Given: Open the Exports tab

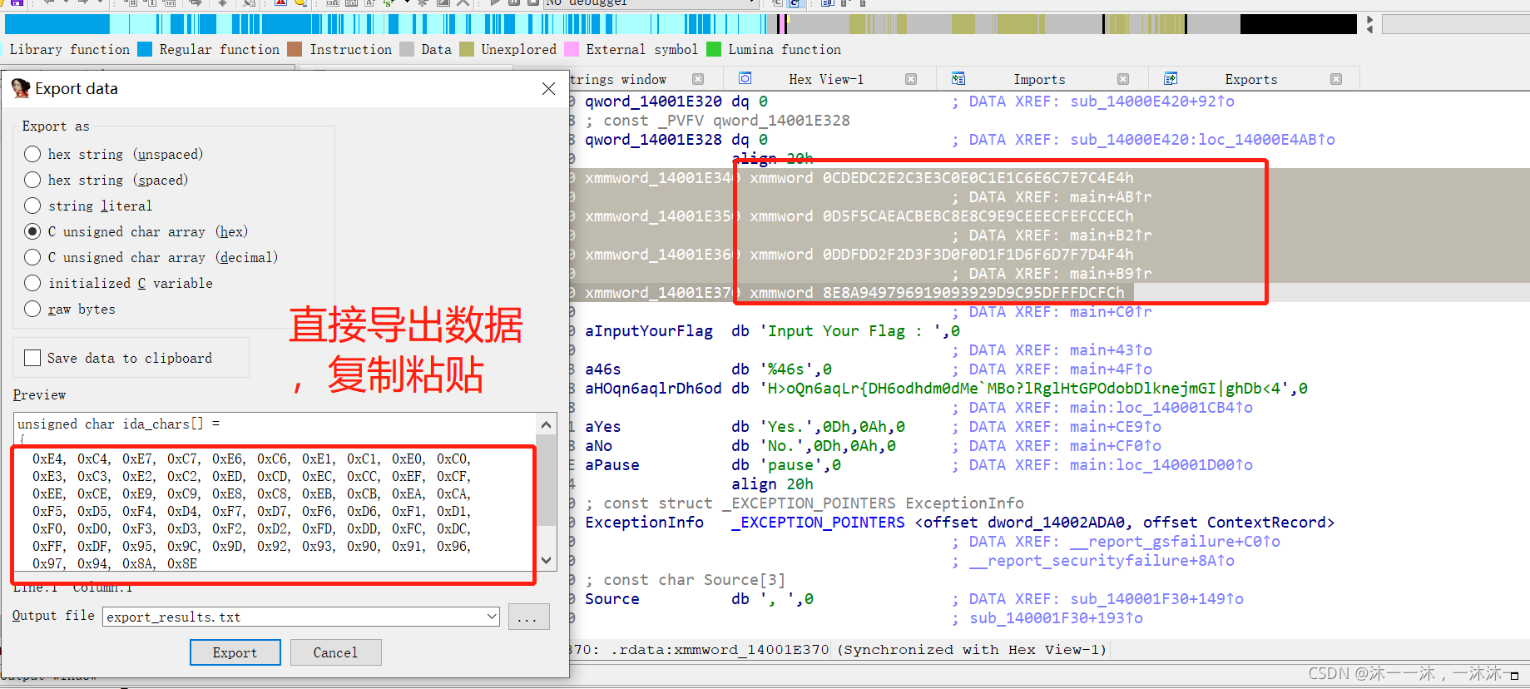Looking at the screenshot, I should click(x=1250, y=79).
